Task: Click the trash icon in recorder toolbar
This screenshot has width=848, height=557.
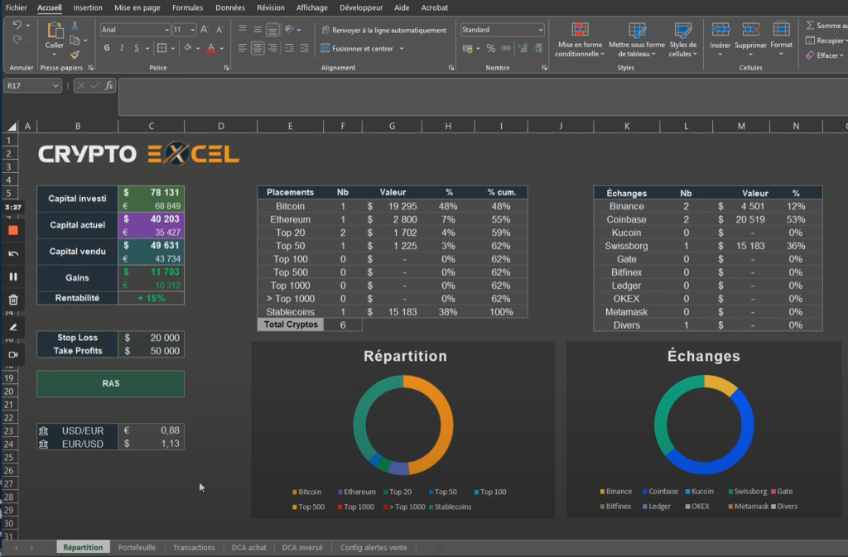Action: 13,300
